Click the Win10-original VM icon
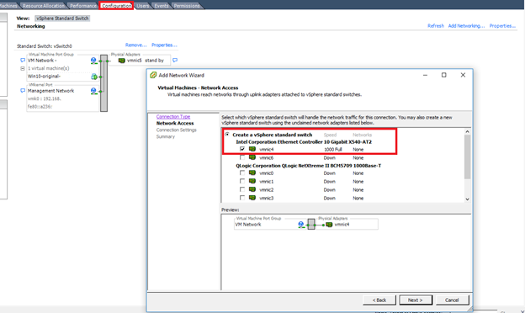Screen dimensions: 525x313 pos(94,77)
